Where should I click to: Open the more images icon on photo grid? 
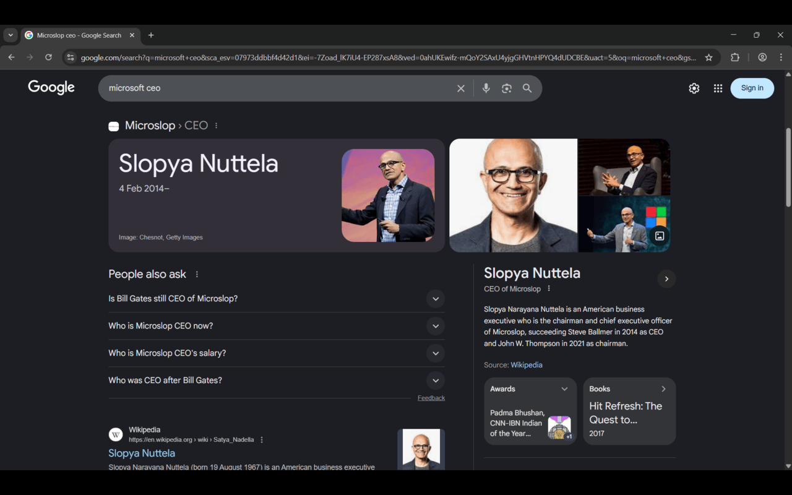[x=660, y=236]
